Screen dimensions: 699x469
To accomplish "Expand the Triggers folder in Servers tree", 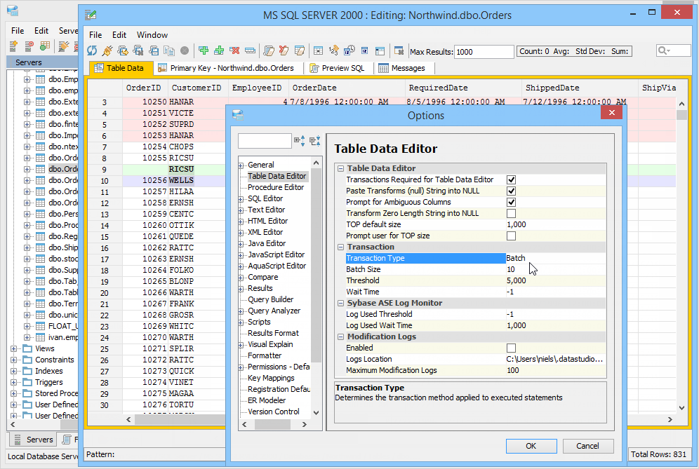I will [14, 383].
